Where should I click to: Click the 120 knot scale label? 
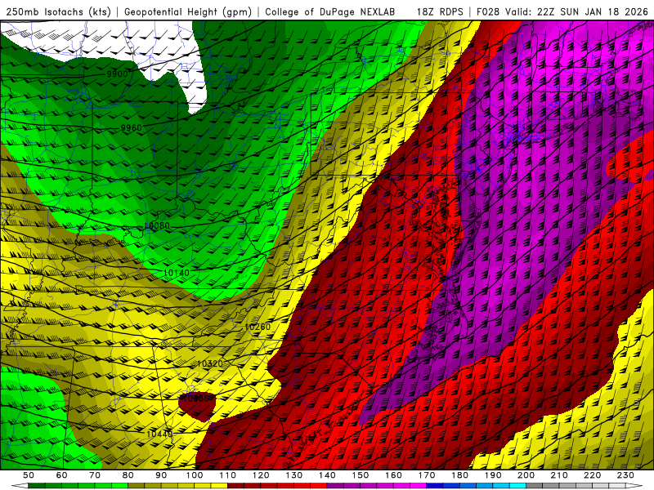click(261, 475)
